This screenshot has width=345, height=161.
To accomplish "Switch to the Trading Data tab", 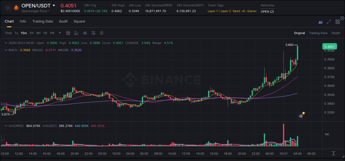I will coord(43,21).
